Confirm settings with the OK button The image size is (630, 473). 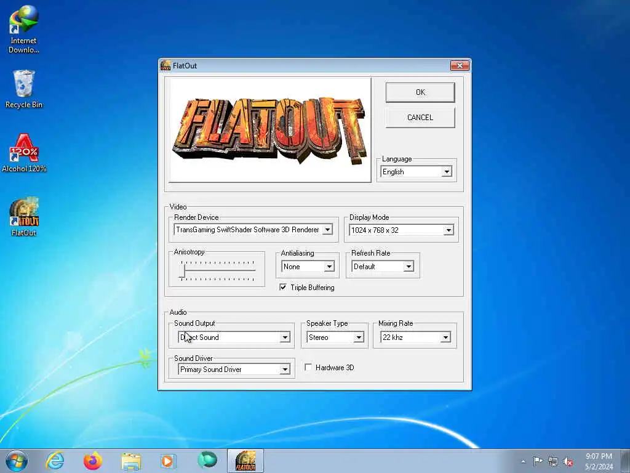pyautogui.click(x=420, y=92)
